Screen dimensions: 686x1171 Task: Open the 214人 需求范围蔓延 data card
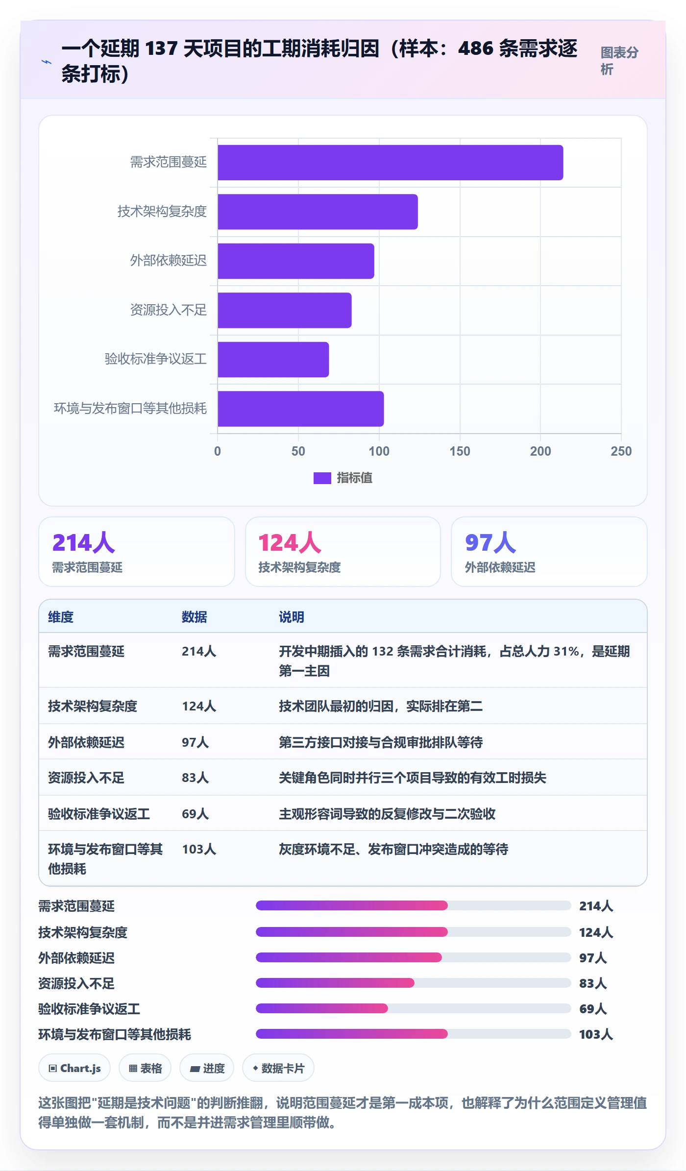137,552
